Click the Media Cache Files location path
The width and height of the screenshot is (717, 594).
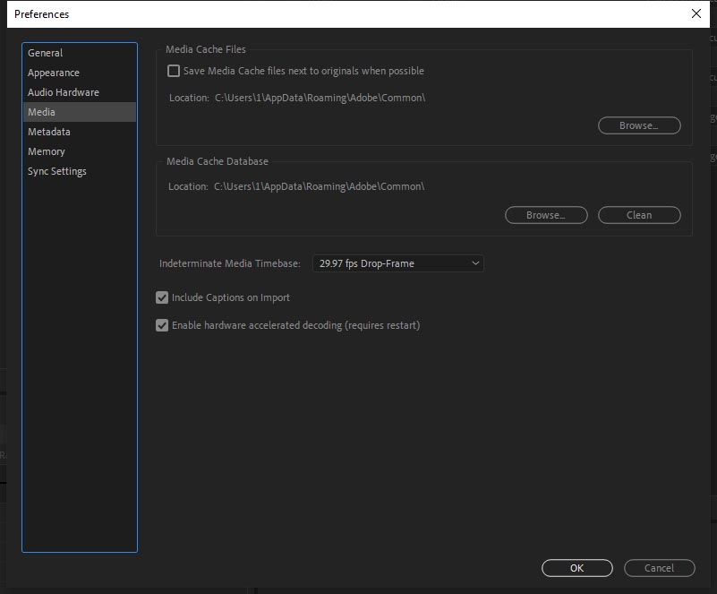click(320, 98)
